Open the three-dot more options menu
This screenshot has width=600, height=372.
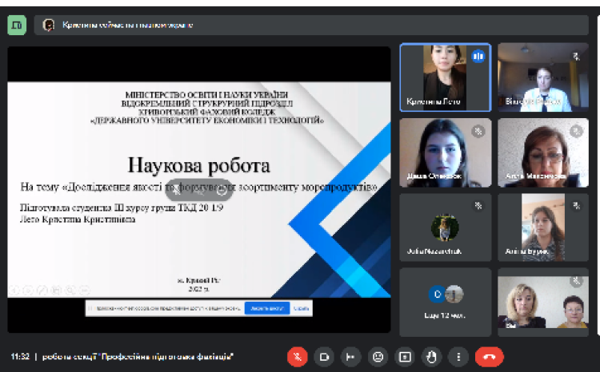[458, 357]
